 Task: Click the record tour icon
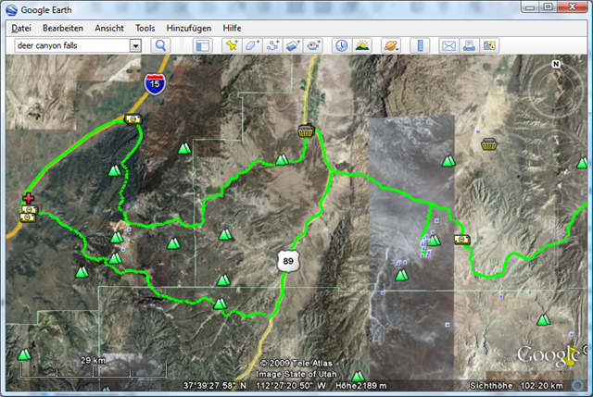[x=314, y=45]
